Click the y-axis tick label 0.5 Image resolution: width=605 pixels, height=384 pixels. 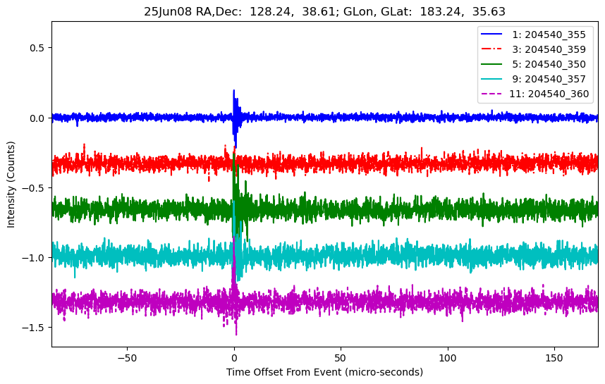(x=37, y=48)
